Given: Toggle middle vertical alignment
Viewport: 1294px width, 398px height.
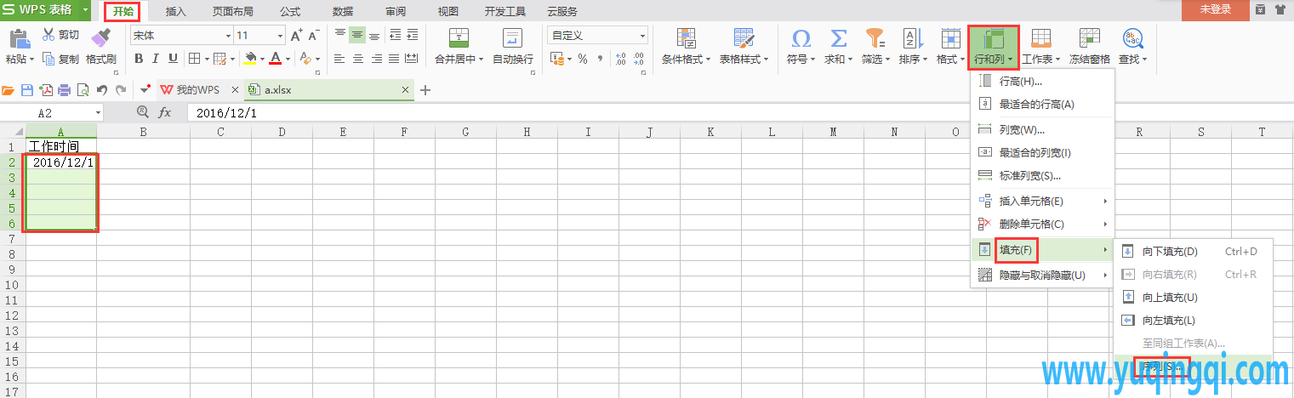Looking at the screenshot, I should coord(357,35).
